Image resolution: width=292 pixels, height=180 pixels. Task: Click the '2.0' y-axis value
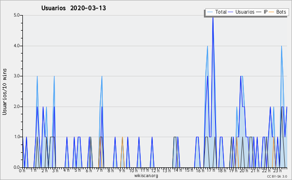tap(17, 107)
